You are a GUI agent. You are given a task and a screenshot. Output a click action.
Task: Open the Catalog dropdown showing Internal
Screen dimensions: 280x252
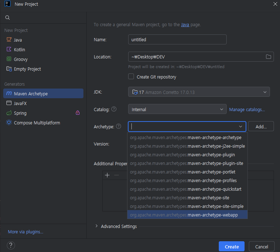tap(177, 109)
